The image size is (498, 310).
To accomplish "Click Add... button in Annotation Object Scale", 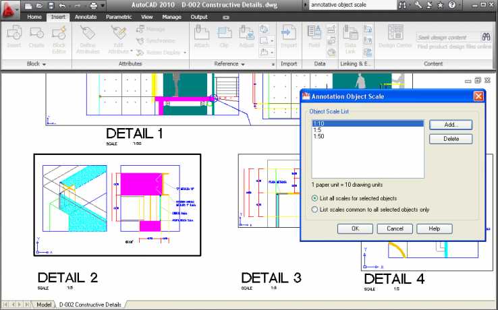I will [x=451, y=125].
